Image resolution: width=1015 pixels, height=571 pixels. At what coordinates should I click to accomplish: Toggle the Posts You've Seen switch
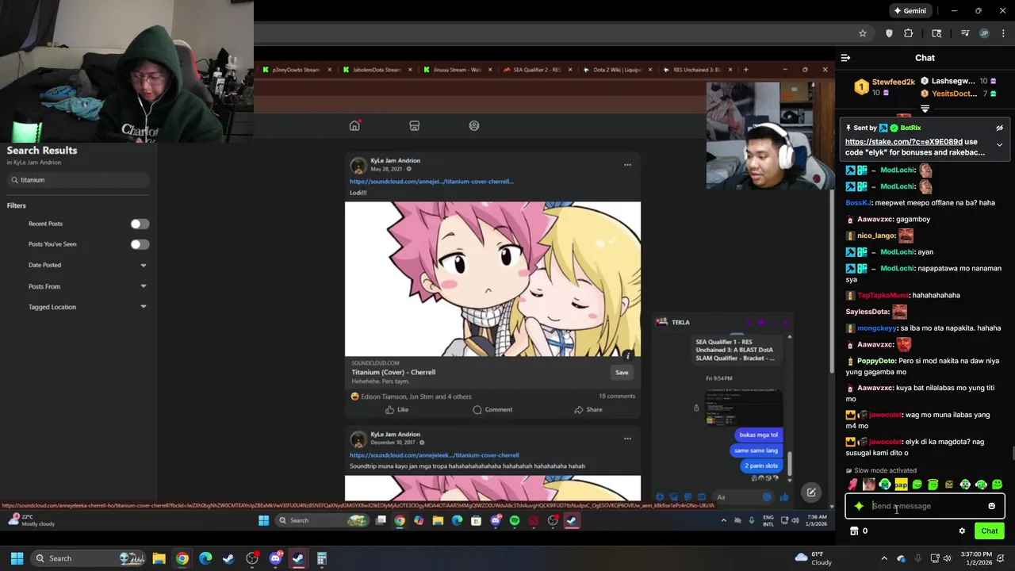pyautogui.click(x=140, y=244)
